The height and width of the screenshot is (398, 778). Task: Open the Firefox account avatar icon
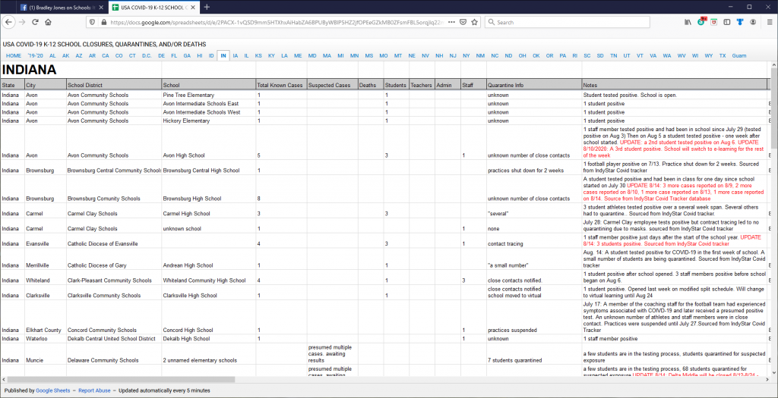coord(753,22)
